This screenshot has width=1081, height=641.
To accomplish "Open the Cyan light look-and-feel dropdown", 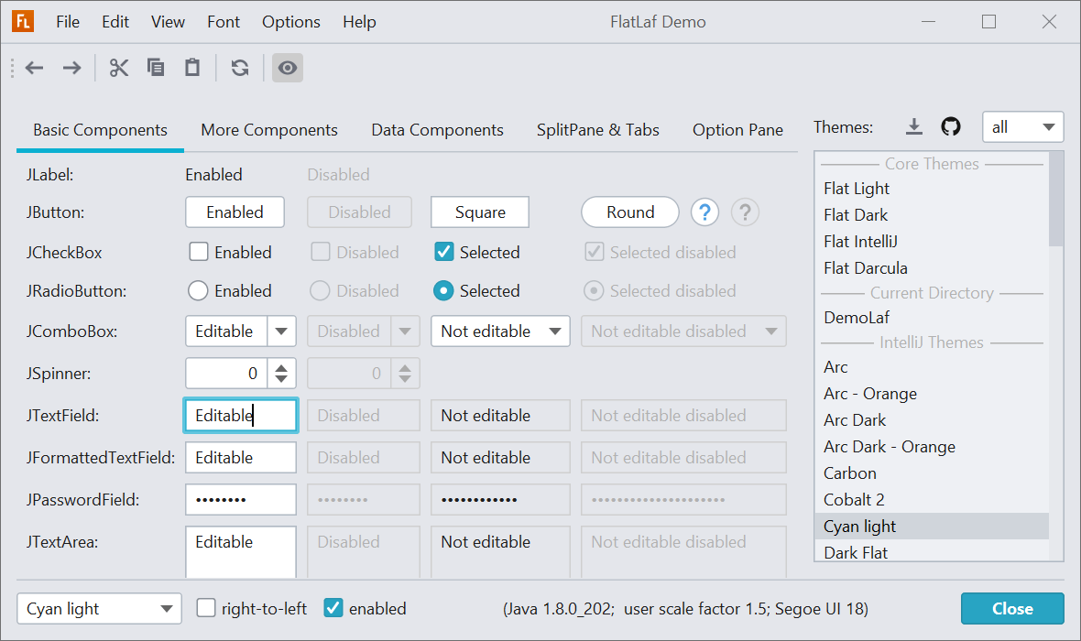I will (99, 608).
